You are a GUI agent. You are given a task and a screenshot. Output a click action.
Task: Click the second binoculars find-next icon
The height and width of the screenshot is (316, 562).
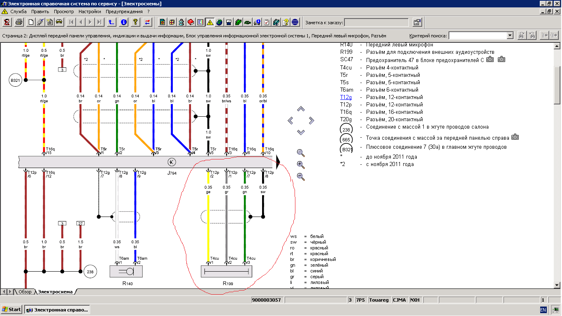532,35
